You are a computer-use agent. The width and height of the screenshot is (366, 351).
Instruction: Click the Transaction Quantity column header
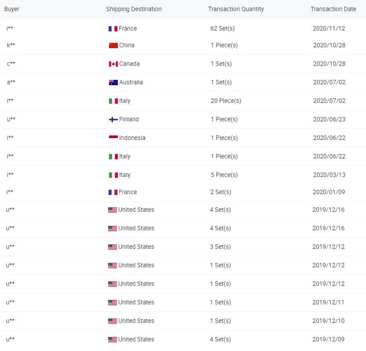[x=236, y=9]
